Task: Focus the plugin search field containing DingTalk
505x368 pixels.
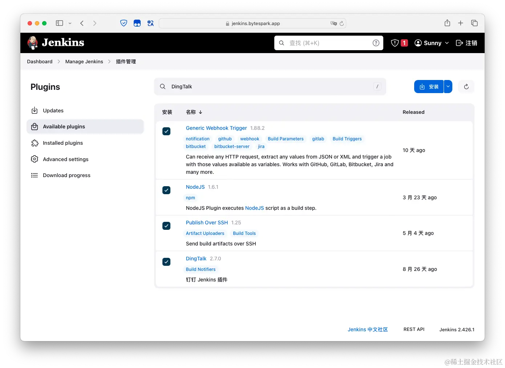Action: (270, 87)
